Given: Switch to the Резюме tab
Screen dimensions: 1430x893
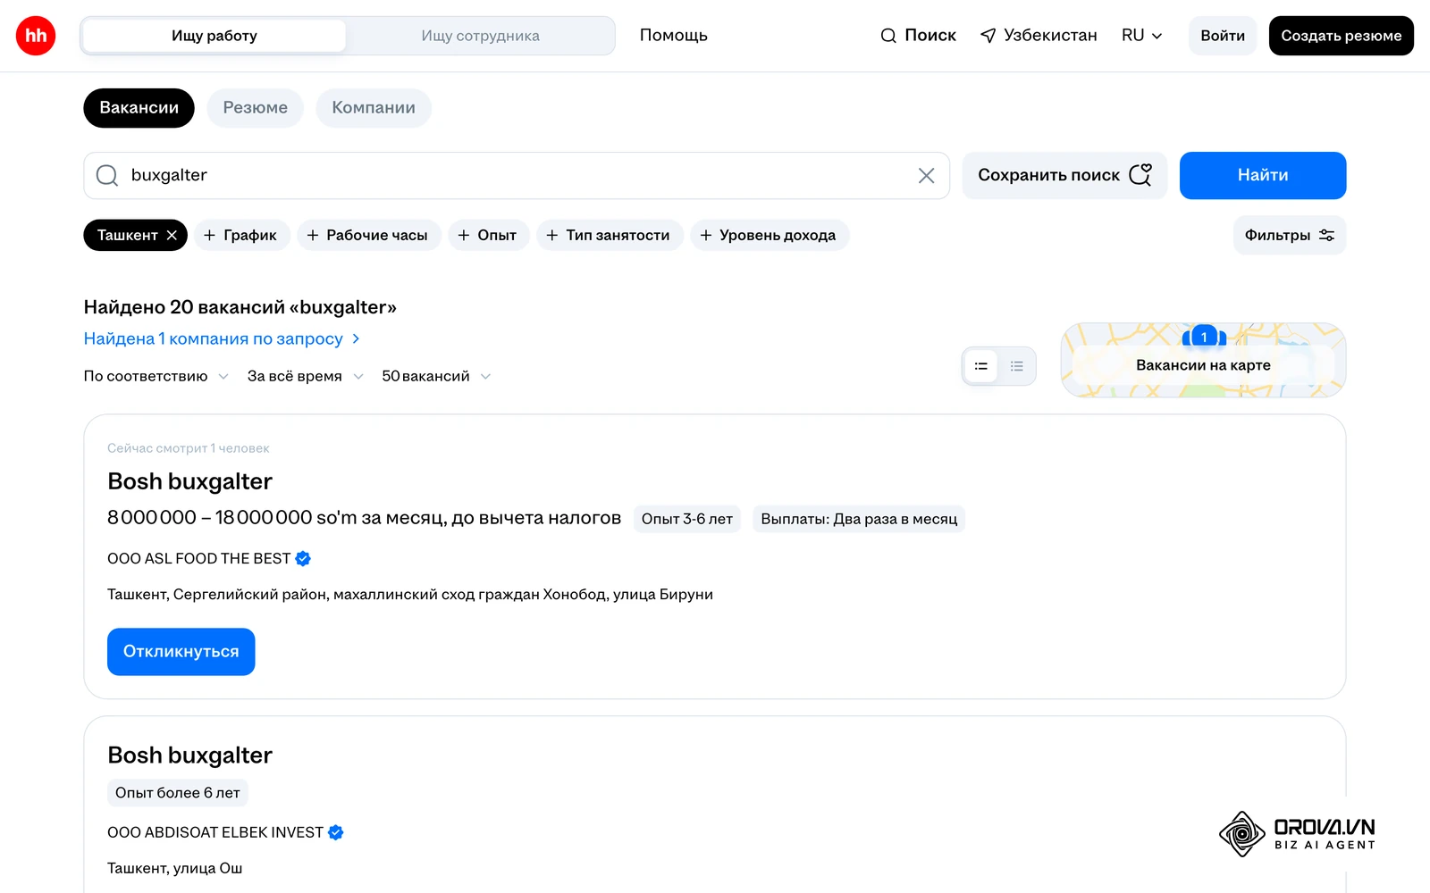Looking at the screenshot, I should point(256,108).
